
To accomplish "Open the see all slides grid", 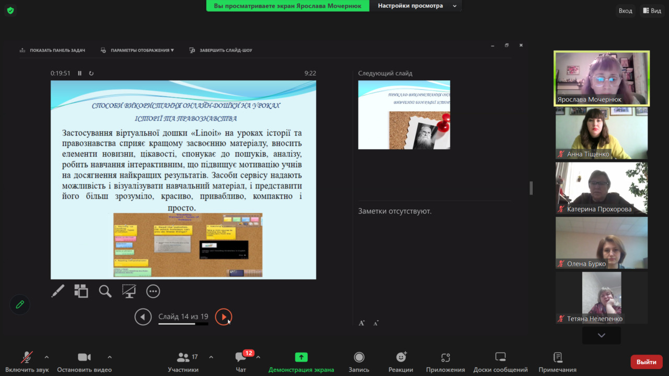I will click(81, 291).
